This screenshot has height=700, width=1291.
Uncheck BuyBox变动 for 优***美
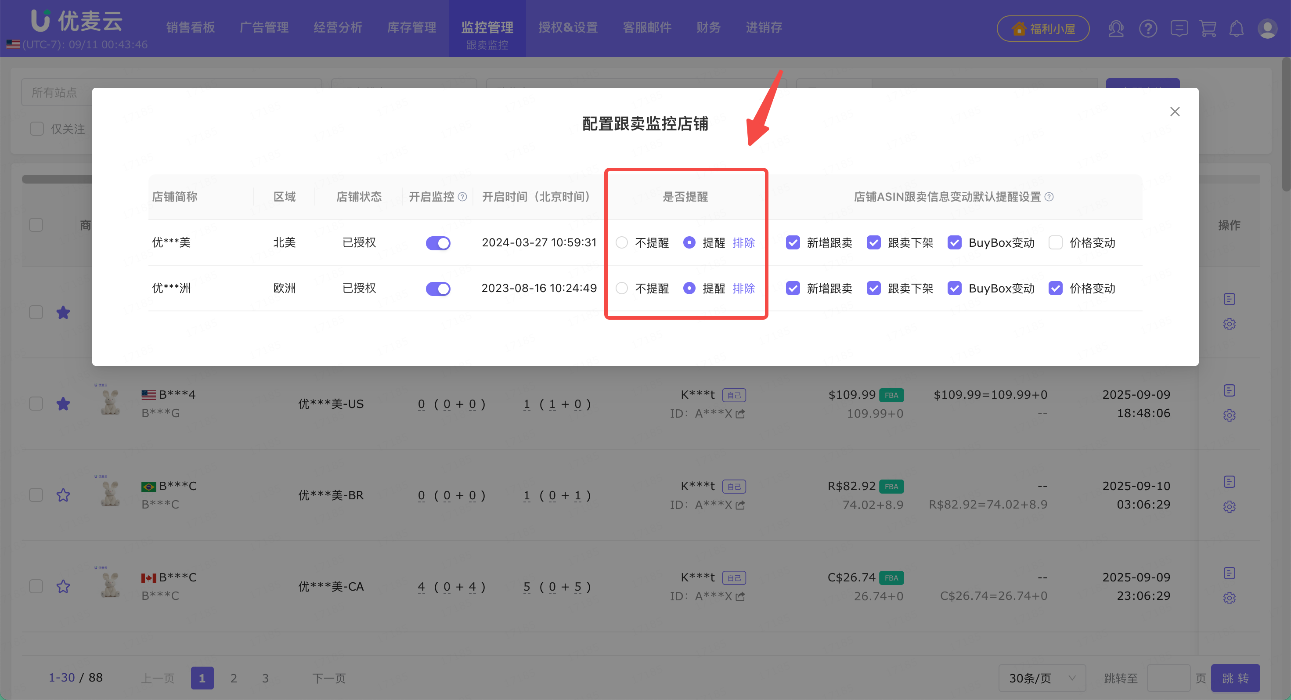(x=954, y=242)
